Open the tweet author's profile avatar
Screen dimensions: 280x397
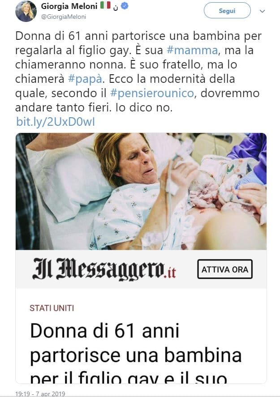pos(26,11)
